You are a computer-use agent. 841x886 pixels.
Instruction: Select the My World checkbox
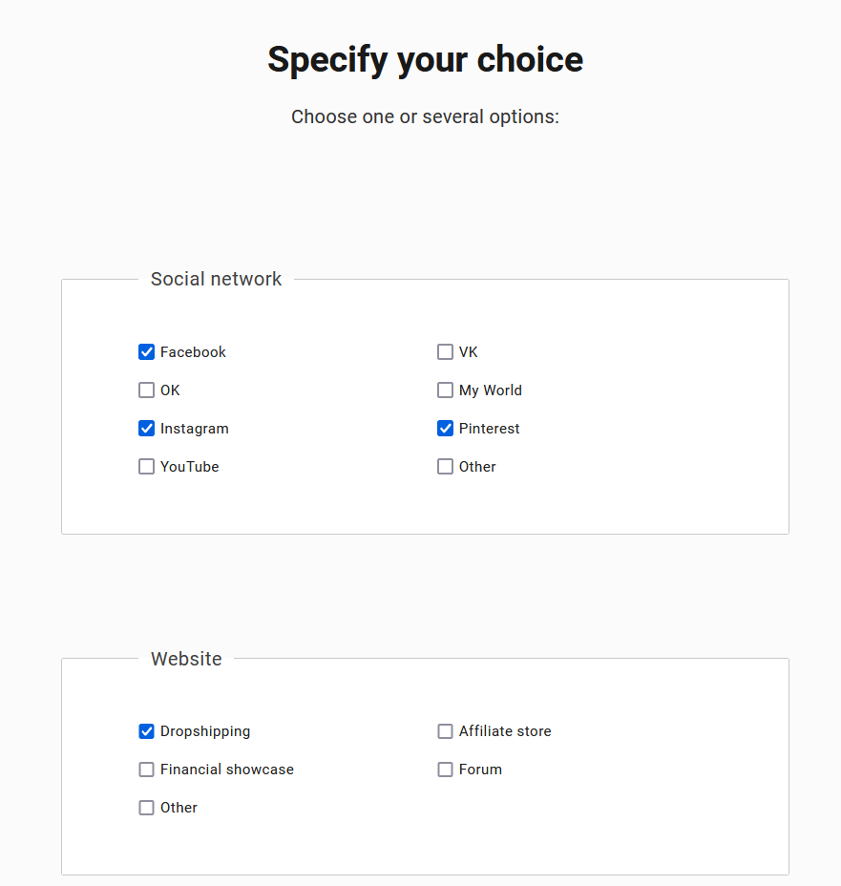[445, 390]
